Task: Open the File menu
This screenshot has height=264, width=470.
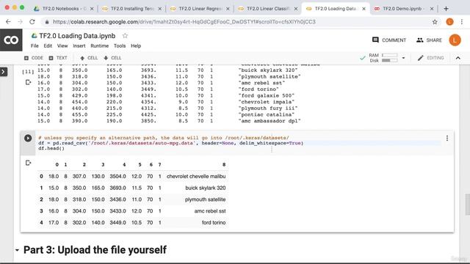Action: [x=35, y=45]
